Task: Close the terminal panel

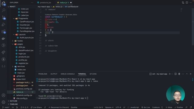Action: click(x=191, y=74)
